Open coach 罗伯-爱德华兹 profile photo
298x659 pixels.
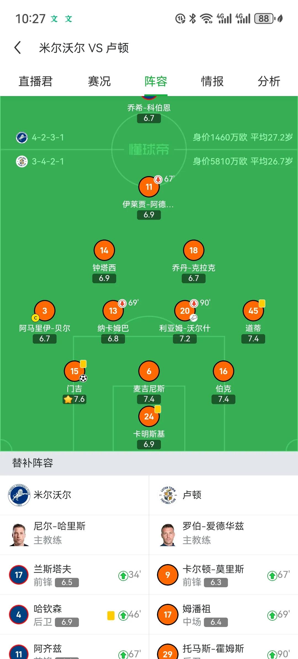pyautogui.click(x=168, y=535)
